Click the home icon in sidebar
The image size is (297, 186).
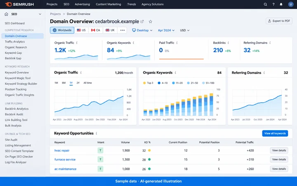tap(7, 14)
